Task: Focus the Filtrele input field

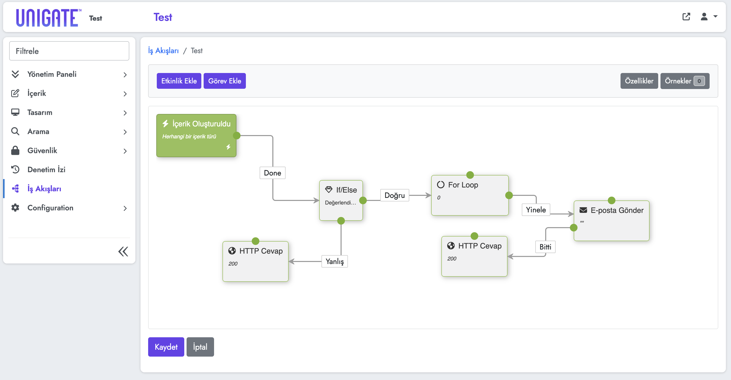Action: coord(69,51)
